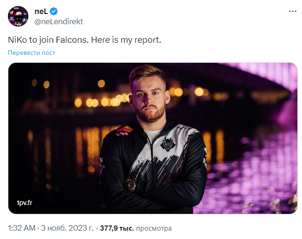Open neL's profile avatar picture
302x239 pixels.
tap(18, 16)
